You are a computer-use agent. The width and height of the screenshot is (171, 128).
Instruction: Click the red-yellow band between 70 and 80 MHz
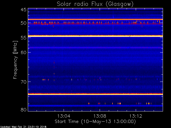point(95,94)
